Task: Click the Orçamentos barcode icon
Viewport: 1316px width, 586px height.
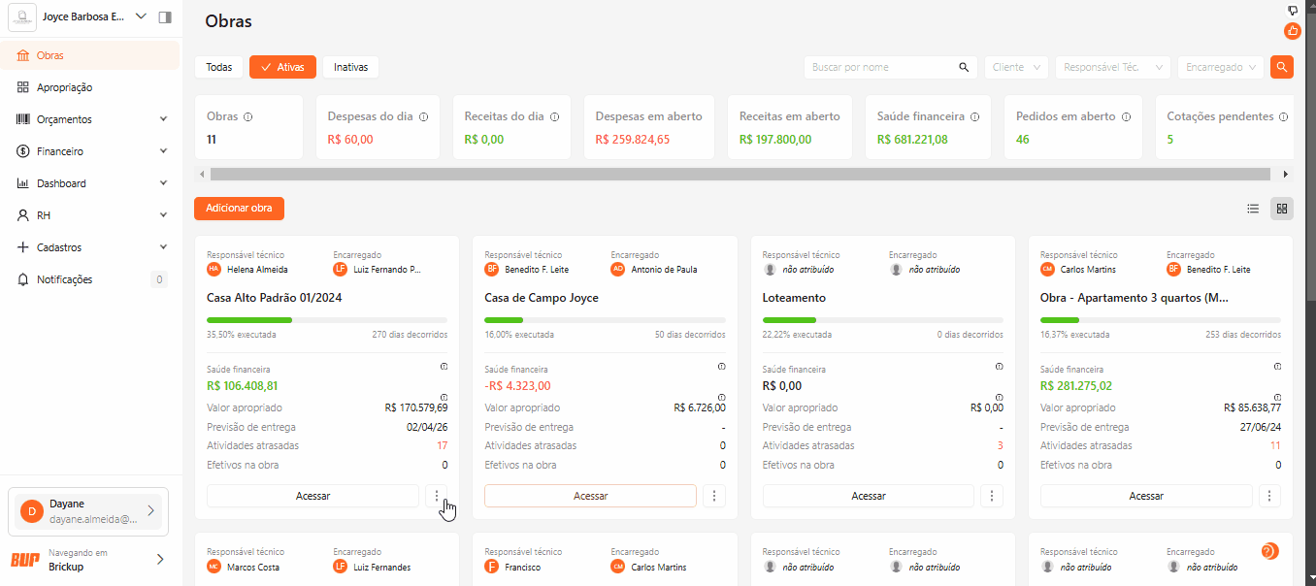Action: [x=23, y=119]
